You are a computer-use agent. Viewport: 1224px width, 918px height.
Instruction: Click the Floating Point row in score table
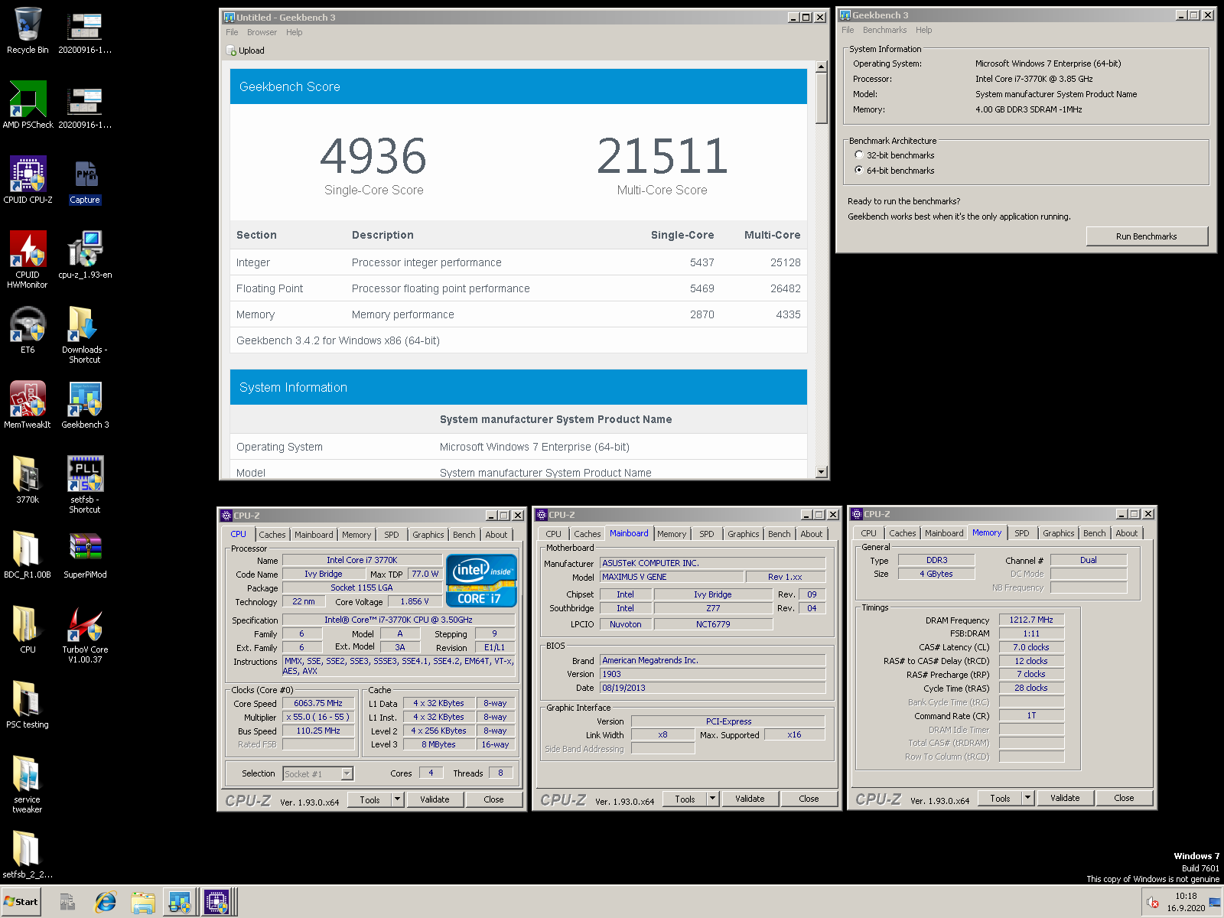[x=519, y=288]
